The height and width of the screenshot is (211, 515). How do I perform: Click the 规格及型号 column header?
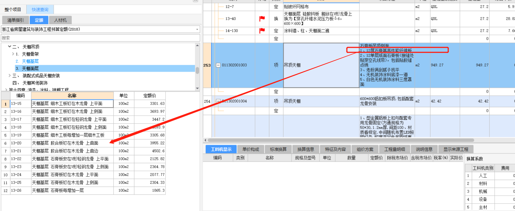click(305, 158)
